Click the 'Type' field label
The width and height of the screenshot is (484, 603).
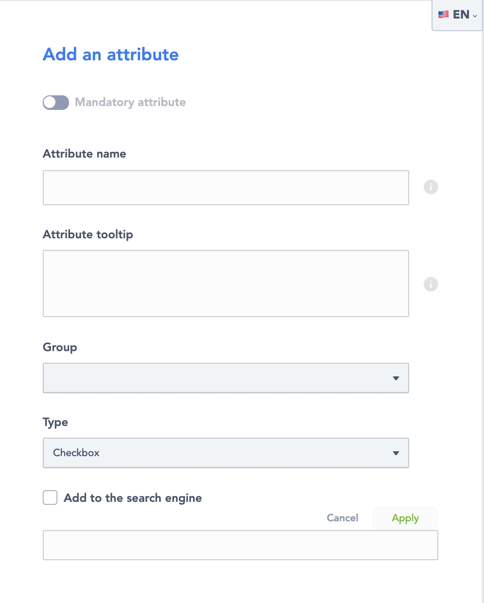pos(55,422)
